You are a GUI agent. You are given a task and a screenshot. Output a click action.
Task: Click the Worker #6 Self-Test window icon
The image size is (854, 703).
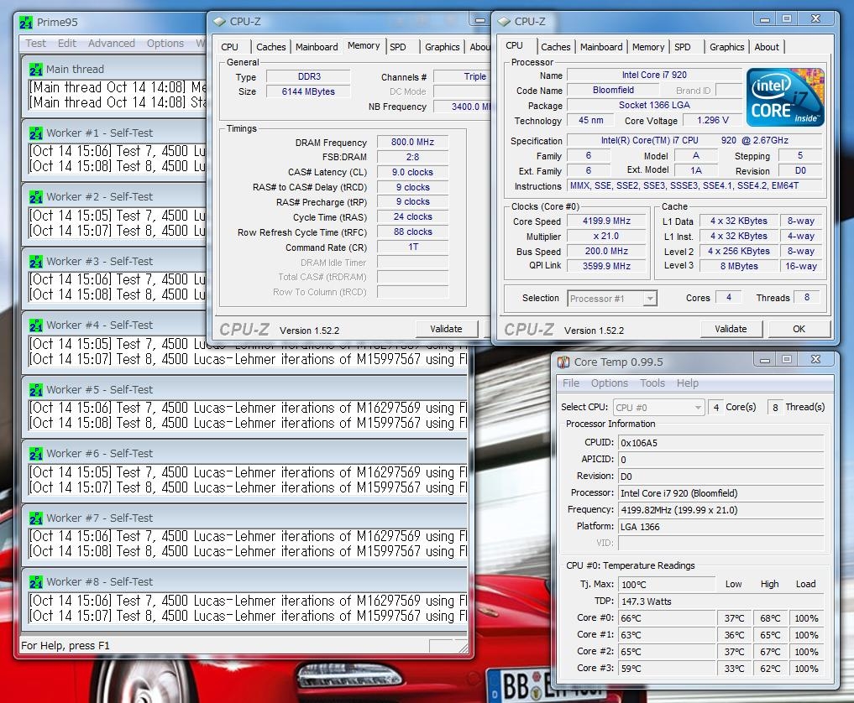pyautogui.click(x=36, y=454)
